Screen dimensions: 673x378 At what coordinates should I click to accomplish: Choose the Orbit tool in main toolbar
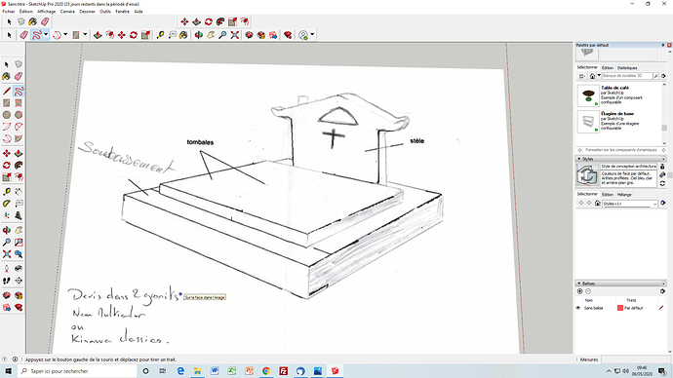(198, 35)
